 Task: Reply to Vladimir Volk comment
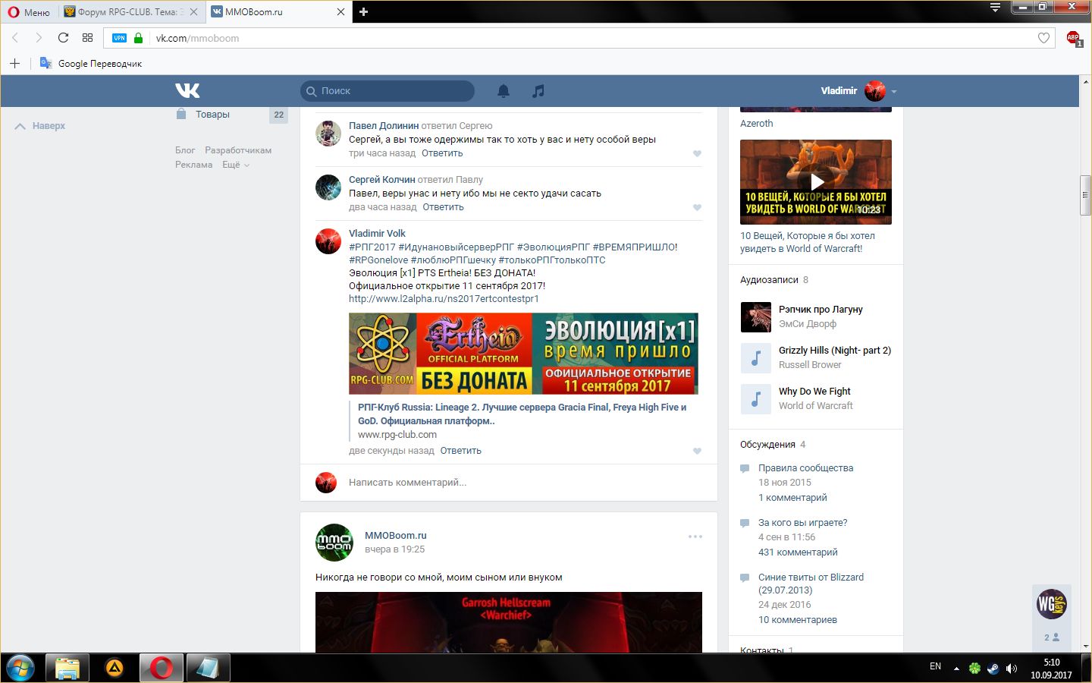[x=460, y=451]
